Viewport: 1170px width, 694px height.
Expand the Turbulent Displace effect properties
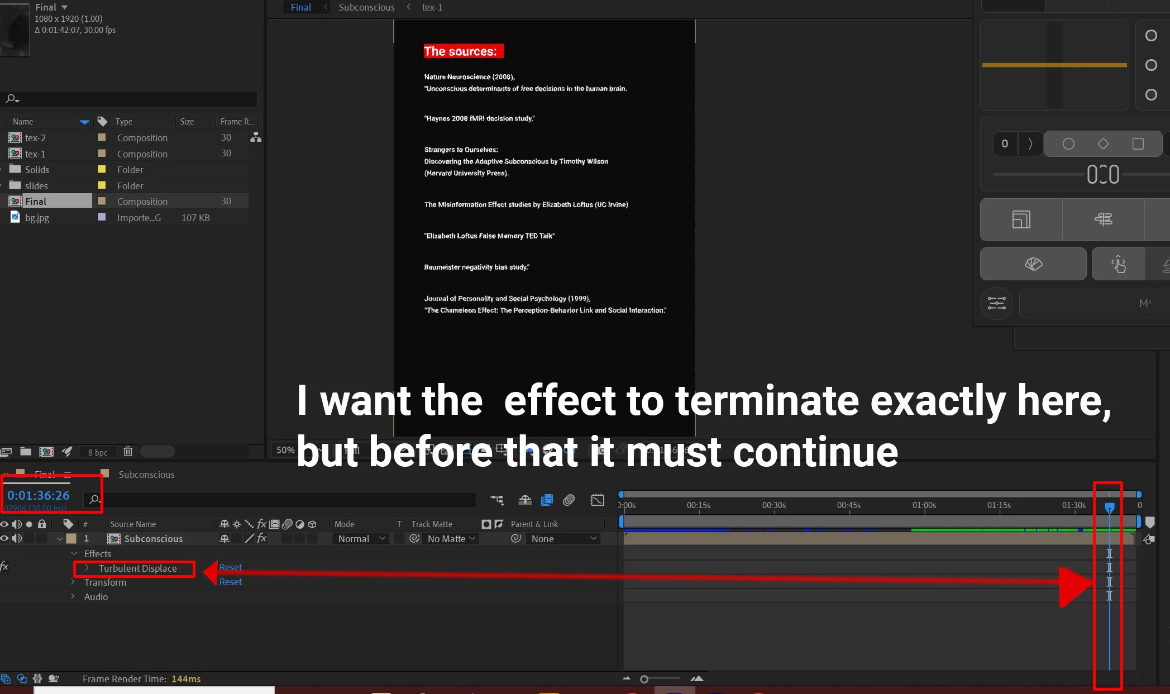point(87,568)
